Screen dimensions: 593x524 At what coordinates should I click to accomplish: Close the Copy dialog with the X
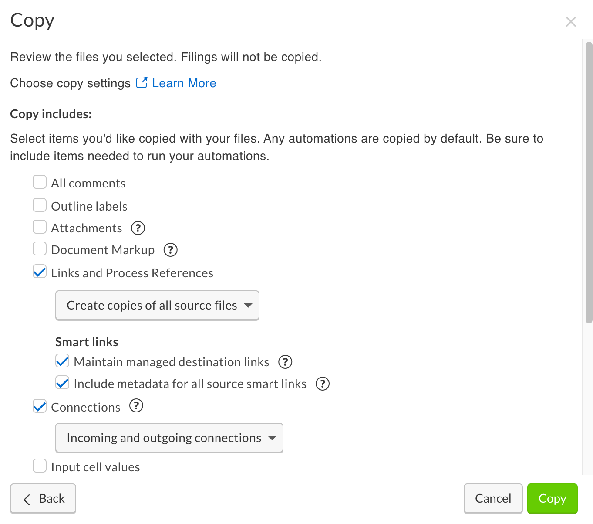tap(571, 22)
